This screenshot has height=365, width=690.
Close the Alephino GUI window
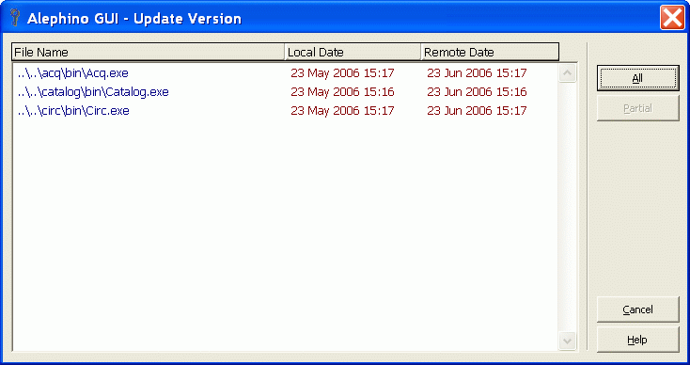[x=672, y=19]
